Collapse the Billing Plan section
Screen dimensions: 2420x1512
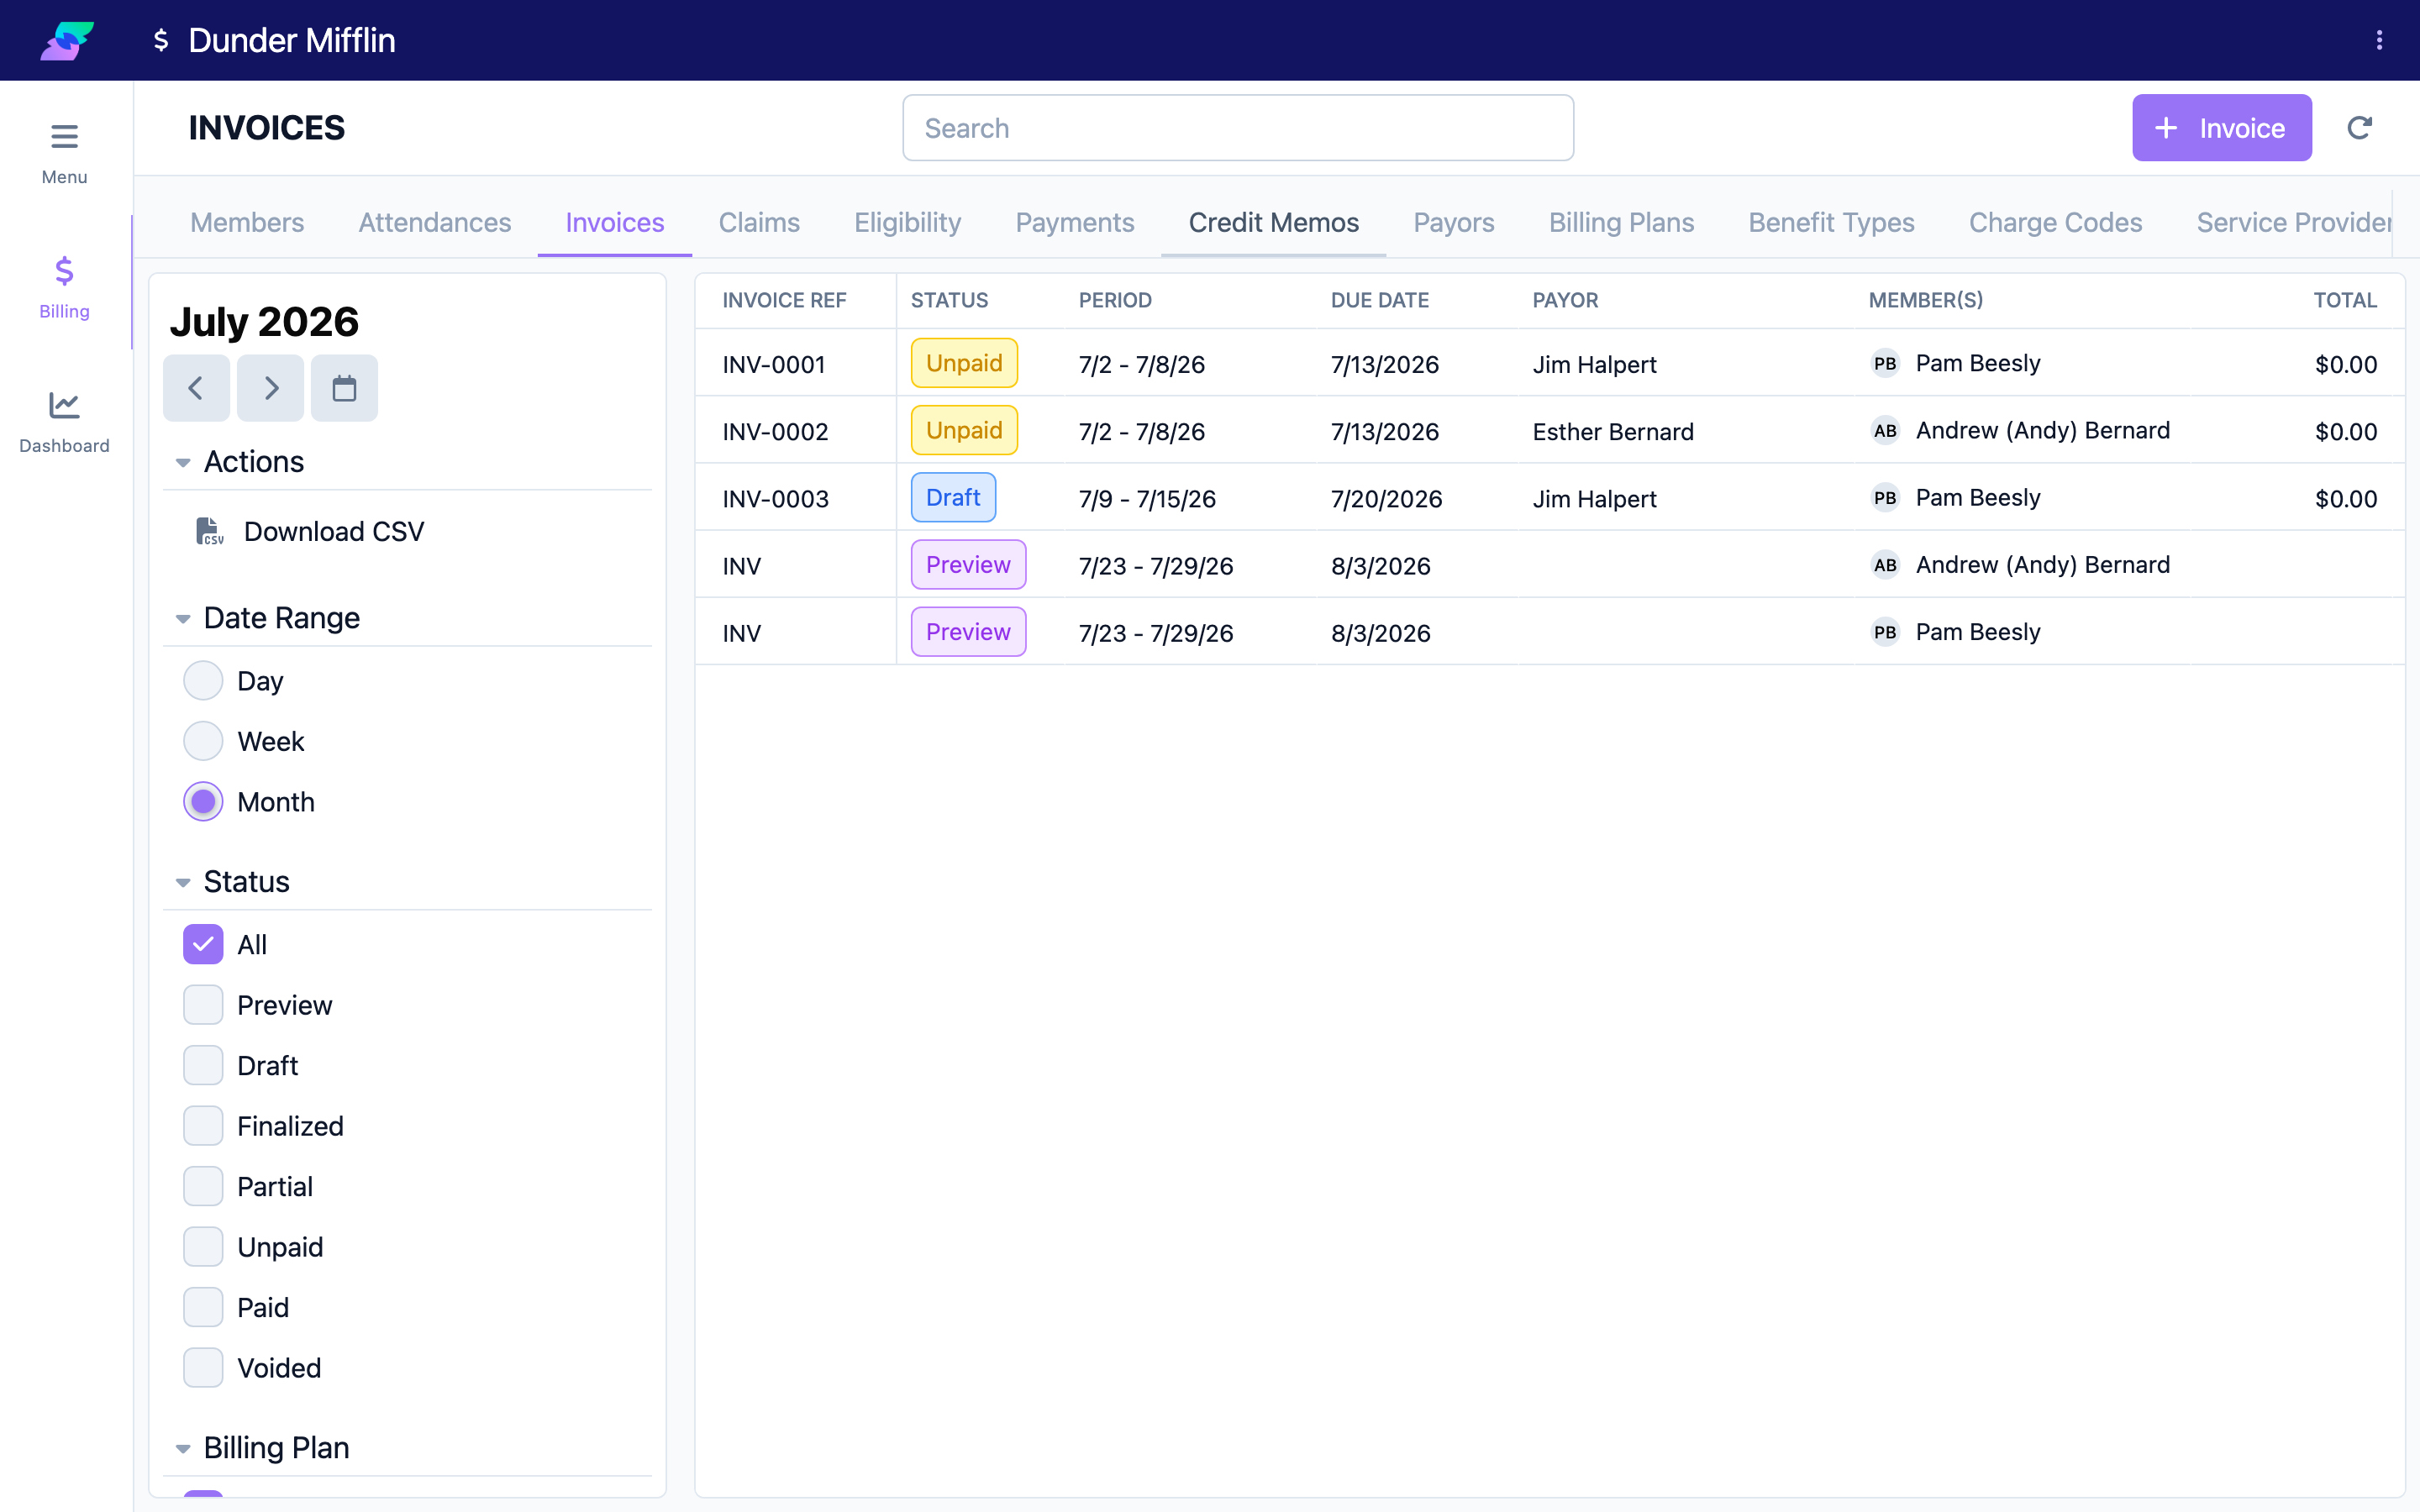click(x=183, y=1448)
